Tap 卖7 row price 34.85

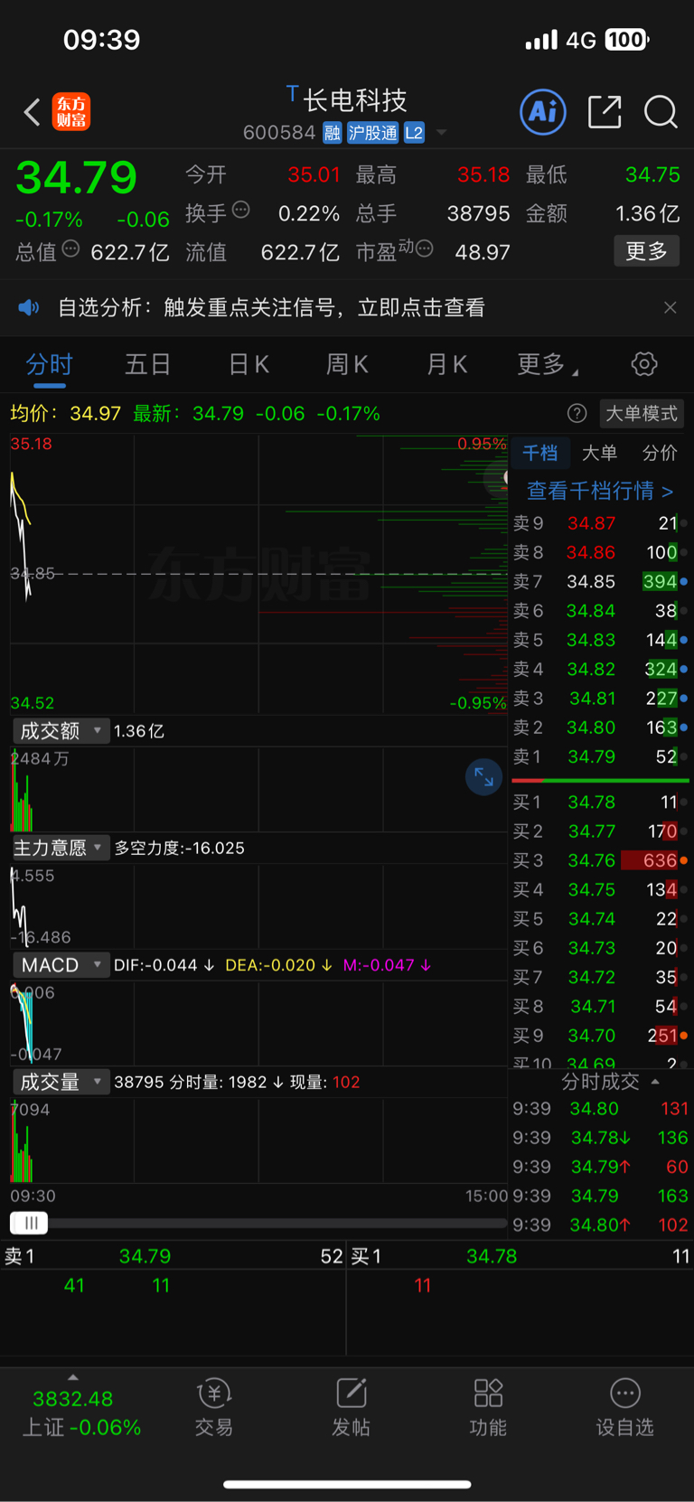(600, 581)
